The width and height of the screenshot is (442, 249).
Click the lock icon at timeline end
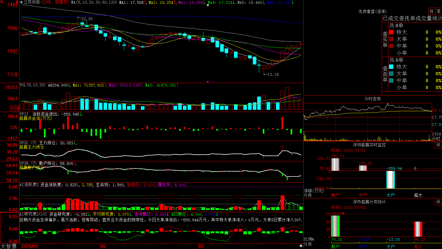301,246
